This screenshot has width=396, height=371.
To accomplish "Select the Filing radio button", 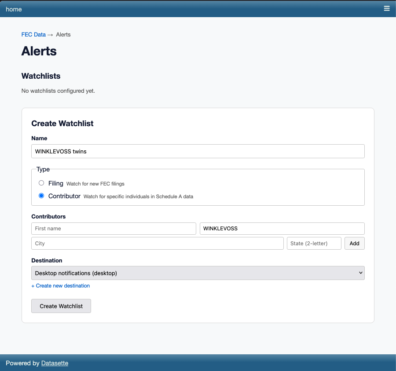I will [41, 183].
